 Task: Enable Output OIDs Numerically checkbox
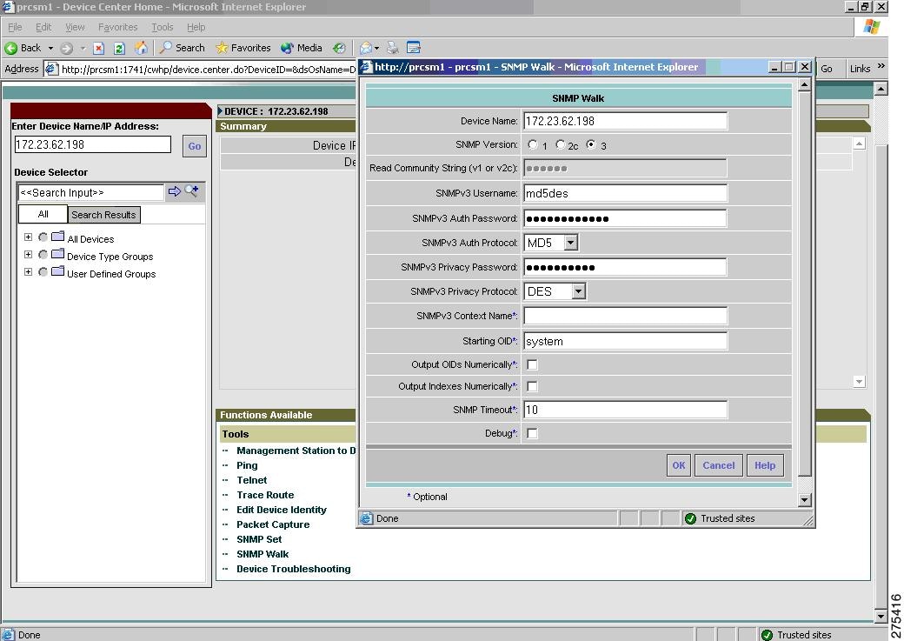(x=532, y=364)
